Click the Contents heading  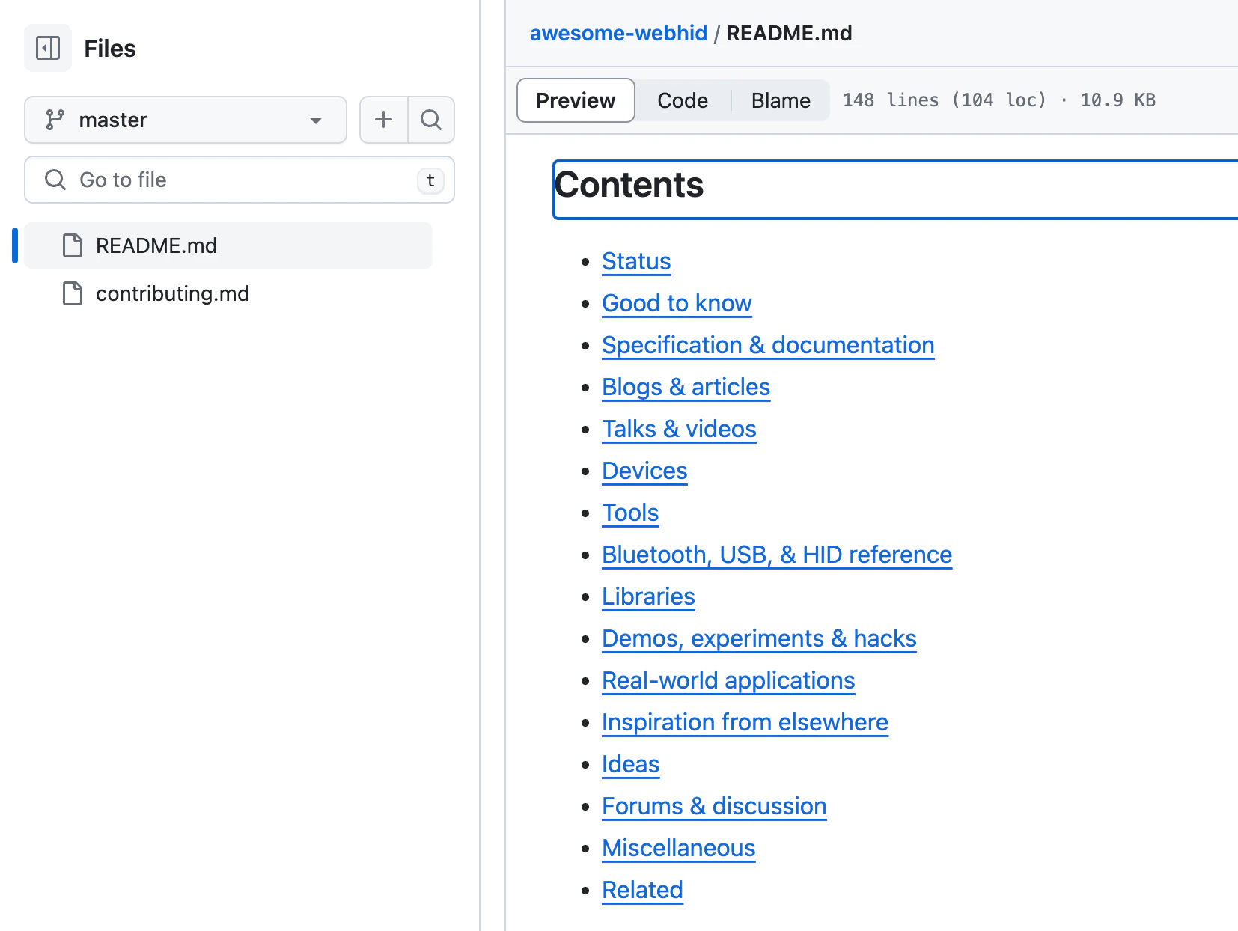pyautogui.click(x=629, y=185)
